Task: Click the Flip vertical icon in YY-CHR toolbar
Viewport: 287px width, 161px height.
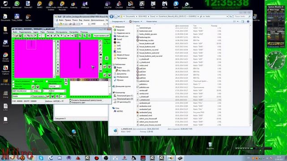Action: point(51,36)
